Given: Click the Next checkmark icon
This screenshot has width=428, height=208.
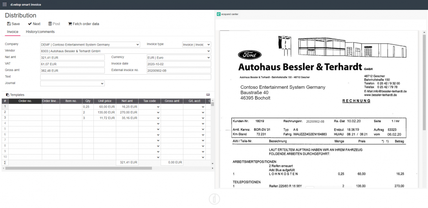Looking at the screenshot, I should (x=30, y=24).
